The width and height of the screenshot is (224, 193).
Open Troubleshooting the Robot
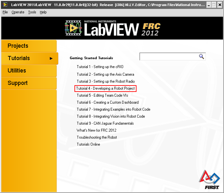97,137
